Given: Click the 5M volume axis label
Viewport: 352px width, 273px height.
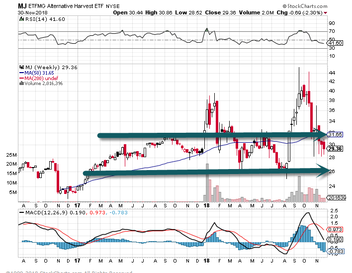Looking at the screenshot, I should (x=13, y=192).
